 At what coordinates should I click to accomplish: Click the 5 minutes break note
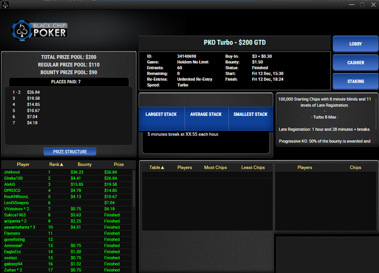point(183,134)
